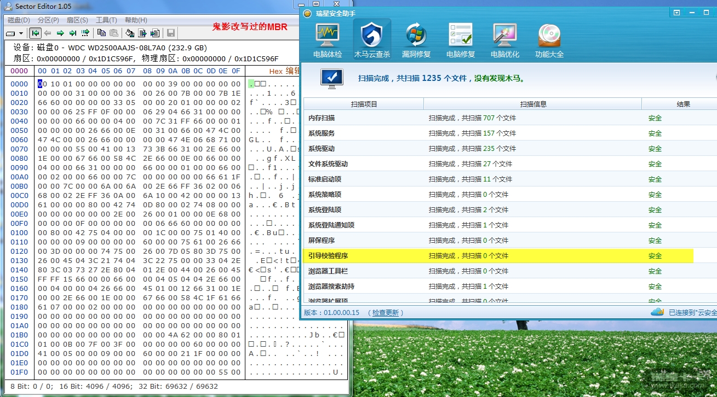This screenshot has height=397, width=717.
Task: Open the 工具(T) menu in Sector Editor
Action: coord(106,20)
